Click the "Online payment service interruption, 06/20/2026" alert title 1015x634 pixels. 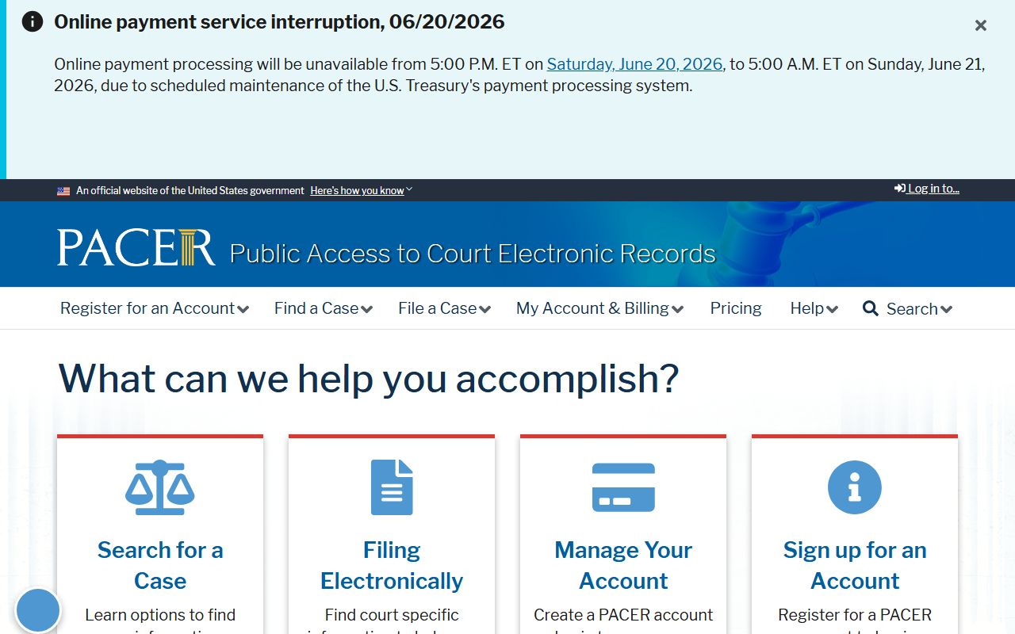[x=279, y=21]
